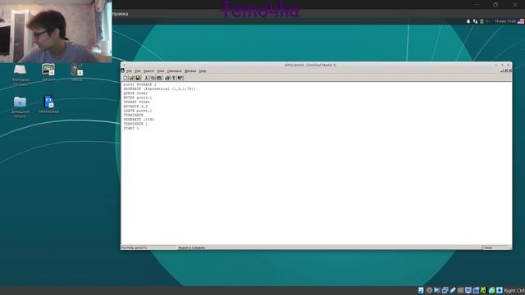The image size is (525, 295).
Task: Click the 'START 1' line
Action: pyautogui.click(x=131, y=128)
